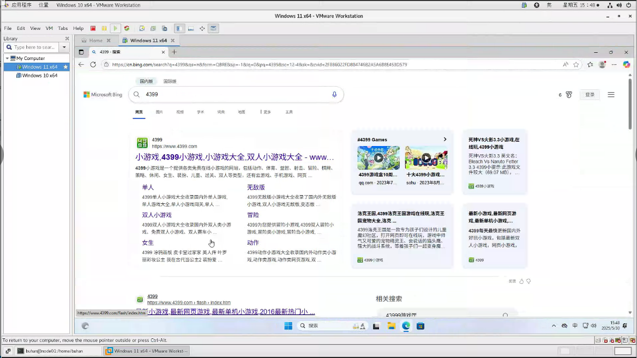Go back in the Edge browser
Screen dimensions: 637x358
[81, 64]
